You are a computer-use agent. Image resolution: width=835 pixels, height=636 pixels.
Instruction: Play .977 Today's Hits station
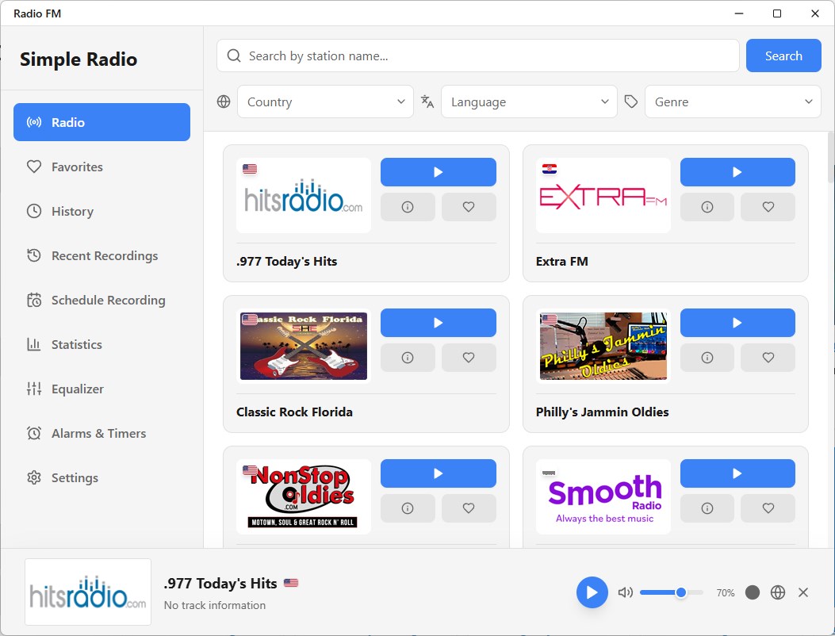[x=438, y=172]
